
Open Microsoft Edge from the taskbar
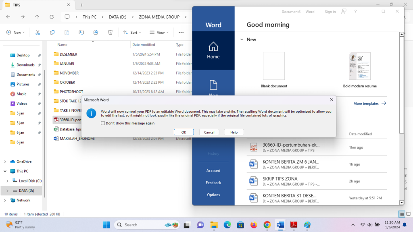[x=227, y=225]
